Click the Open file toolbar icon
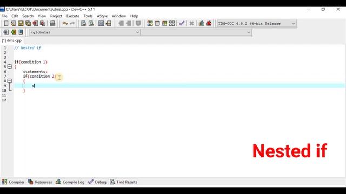Image resolution: width=346 pixels, height=194 pixels. (x=13, y=23)
